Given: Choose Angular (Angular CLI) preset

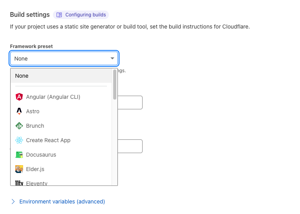Looking at the screenshot, I should (x=61, y=97).
